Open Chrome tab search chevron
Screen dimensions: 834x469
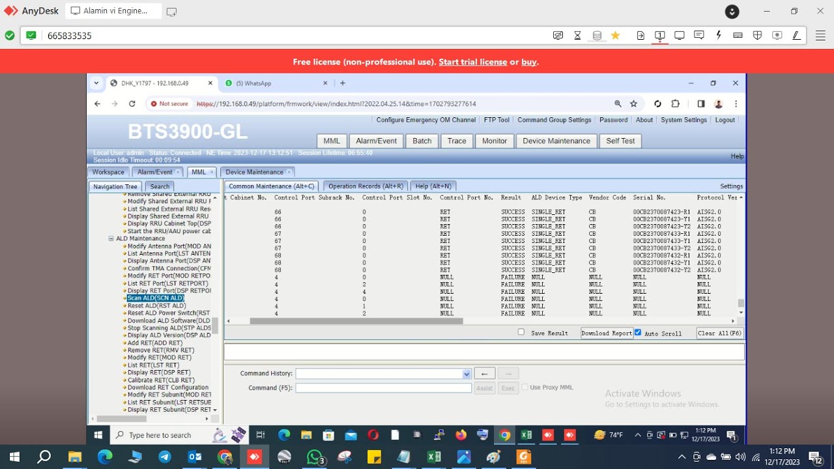coord(96,83)
